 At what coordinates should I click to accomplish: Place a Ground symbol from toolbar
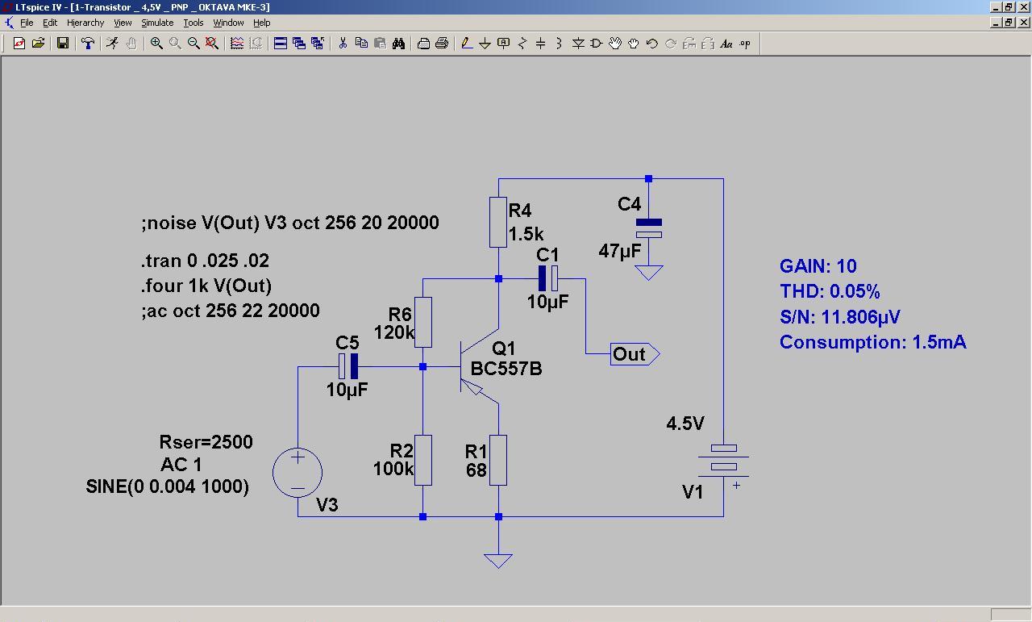[x=485, y=44]
